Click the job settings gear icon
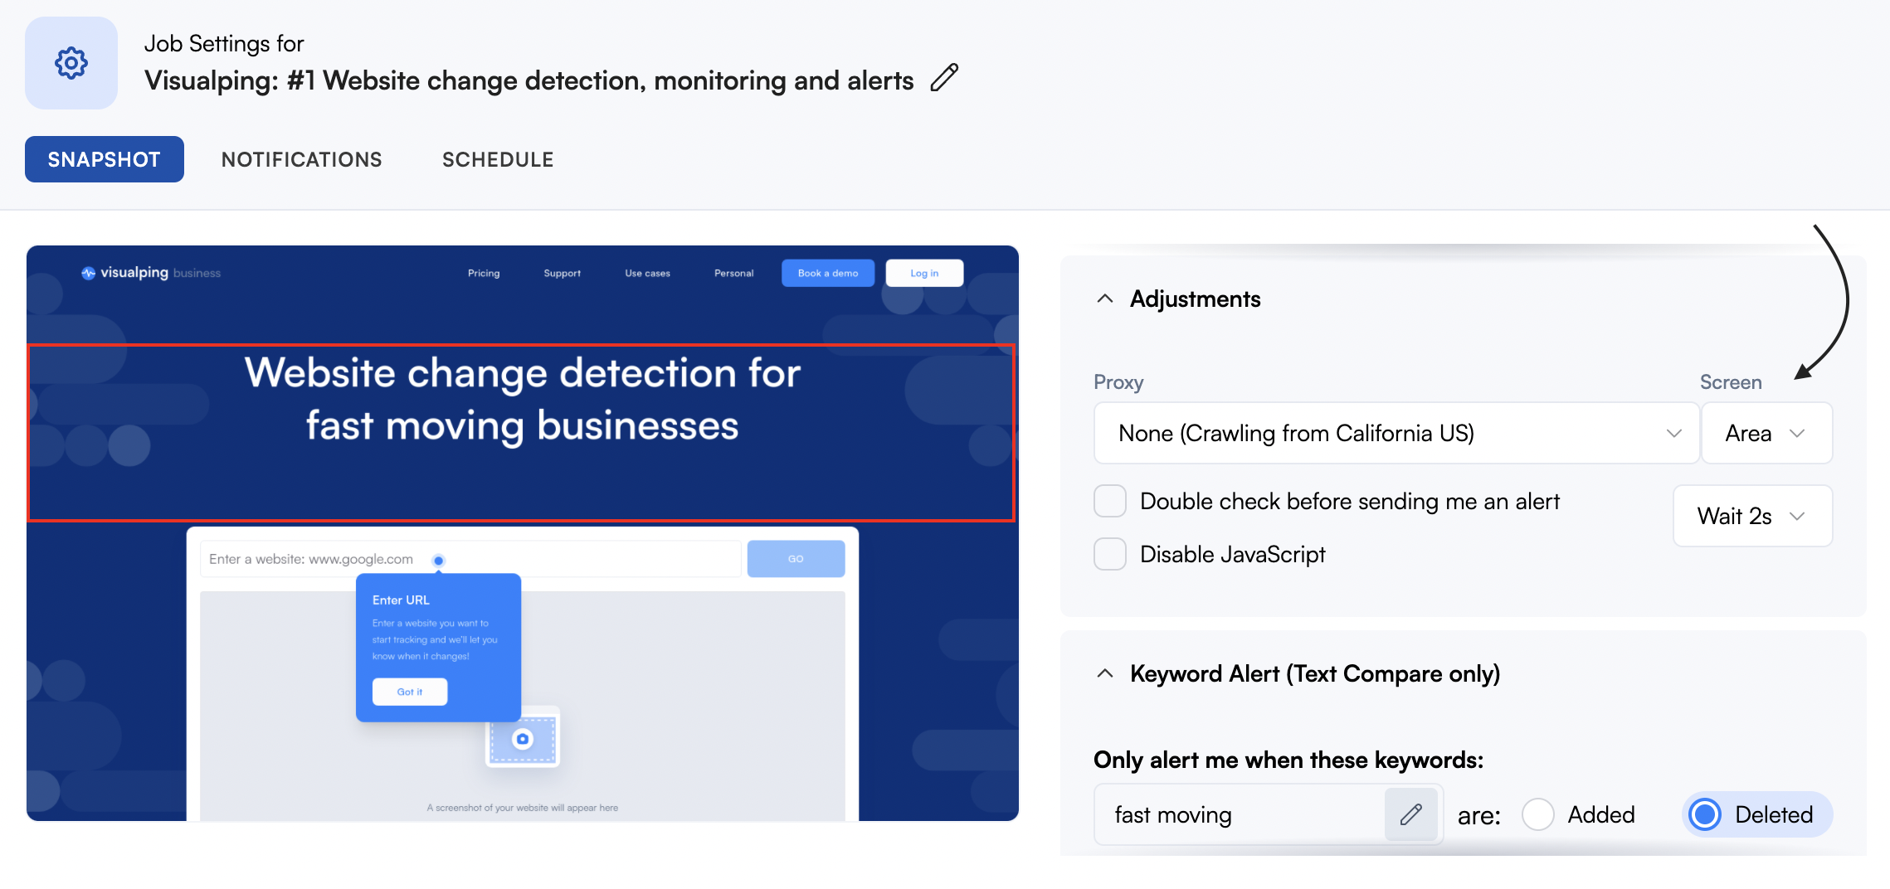This screenshot has width=1890, height=889. tap(71, 63)
